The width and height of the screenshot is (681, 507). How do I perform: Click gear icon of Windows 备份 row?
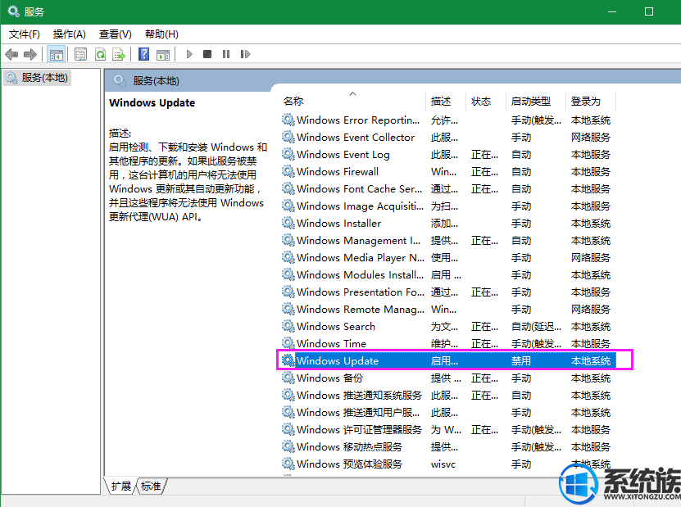tap(288, 378)
